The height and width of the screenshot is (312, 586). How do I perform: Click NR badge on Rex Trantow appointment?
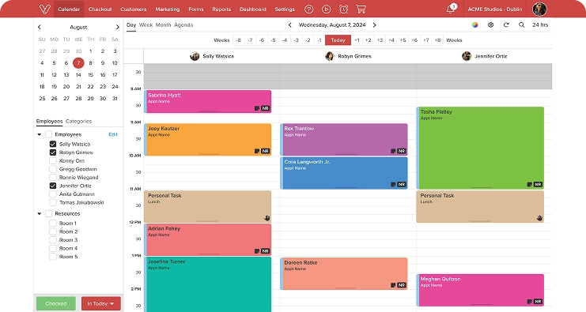(402, 151)
